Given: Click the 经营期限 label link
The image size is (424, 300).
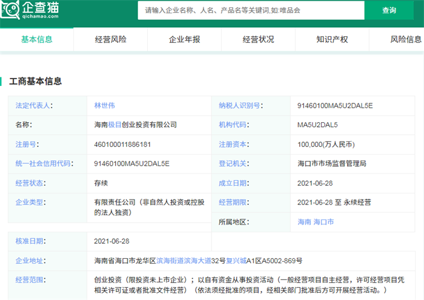Looking at the screenshot, I should click(232, 202).
